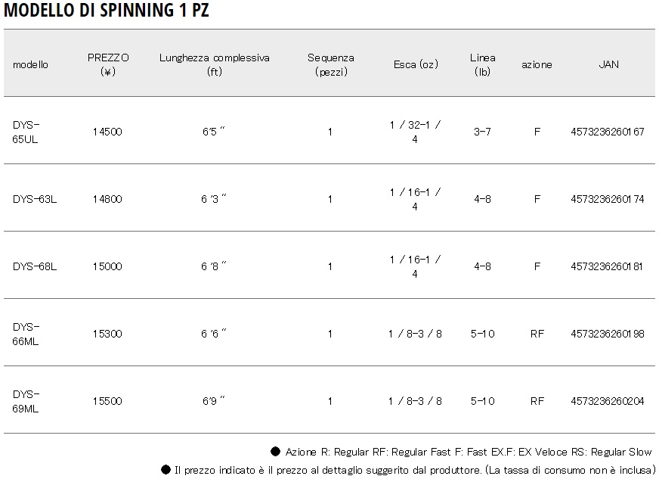Click the Lunghezza complessiva header
Image resolution: width=659 pixels, height=479 pixels.
pos(215,64)
